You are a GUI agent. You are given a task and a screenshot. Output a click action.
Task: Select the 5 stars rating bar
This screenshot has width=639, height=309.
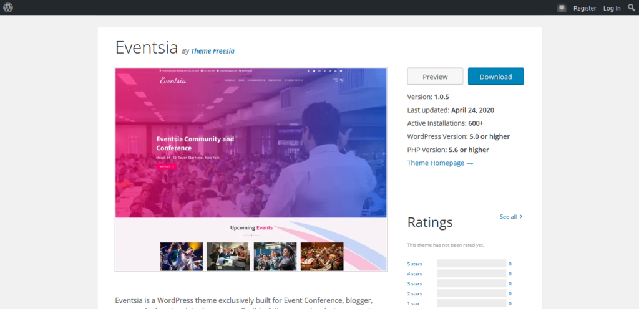point(472,264)
